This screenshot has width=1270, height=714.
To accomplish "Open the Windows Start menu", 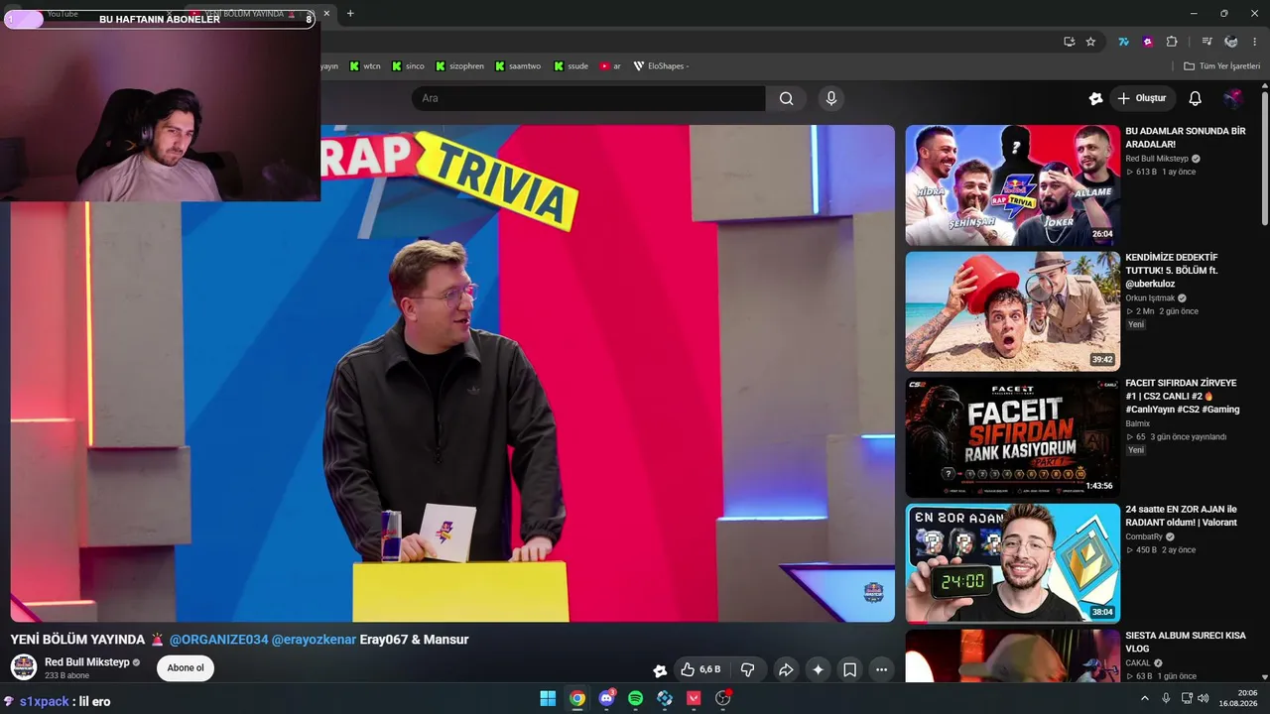I will pyautogui.click(x=548, y=698).
